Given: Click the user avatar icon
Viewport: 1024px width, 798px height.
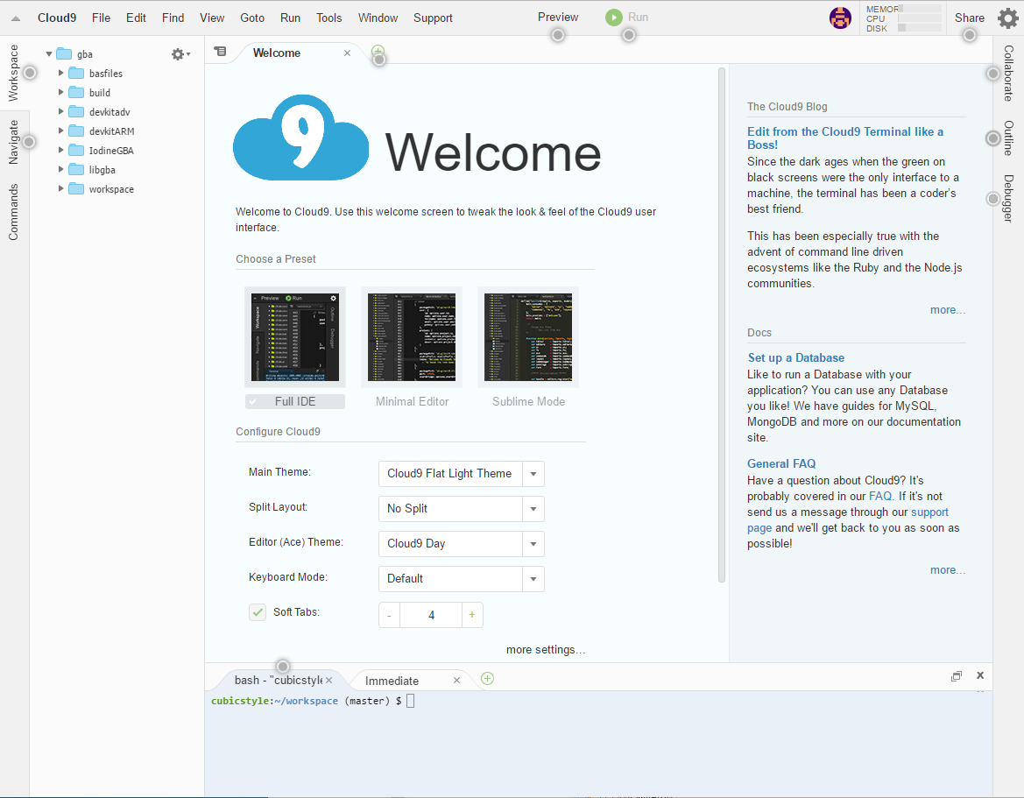Looking at the screenshot, I should click(x=840, y=18).
